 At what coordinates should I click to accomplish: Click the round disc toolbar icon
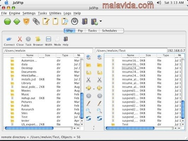74,22
